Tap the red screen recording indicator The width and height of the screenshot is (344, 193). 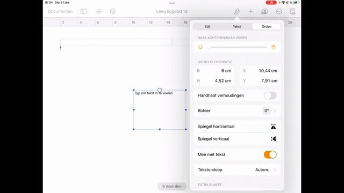coord(271,3)
